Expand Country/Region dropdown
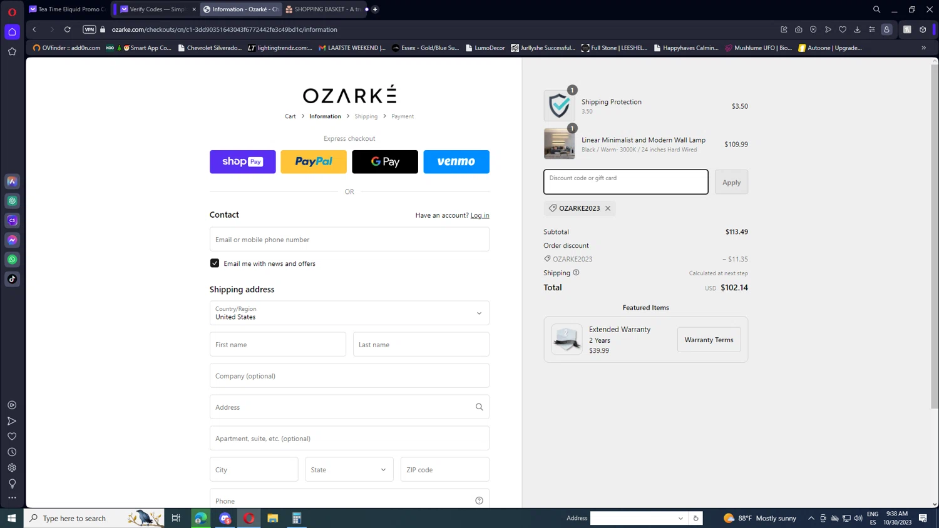Screen dimensions: 939x528 point(349,313)
